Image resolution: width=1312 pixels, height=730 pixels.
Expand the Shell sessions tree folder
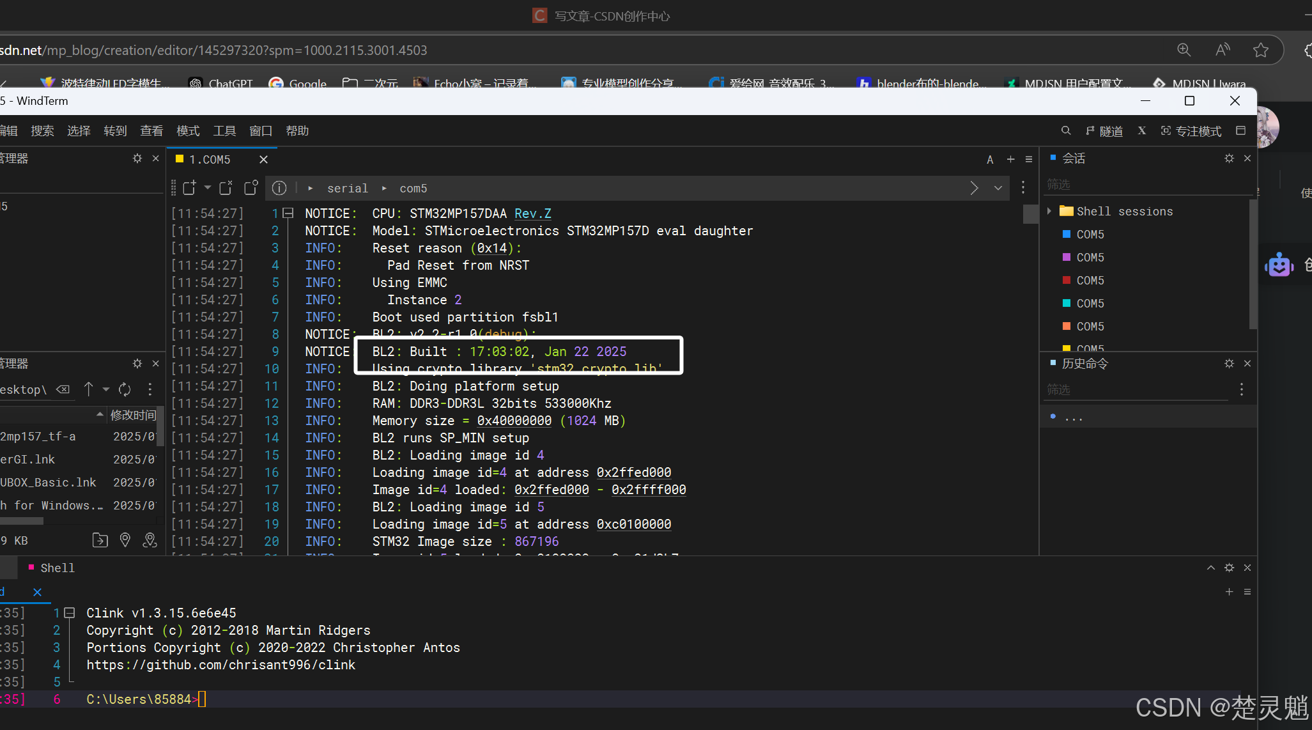1049,211
